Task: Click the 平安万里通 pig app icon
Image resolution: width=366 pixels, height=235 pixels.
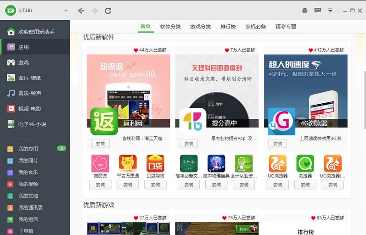Action: (128, 163)
